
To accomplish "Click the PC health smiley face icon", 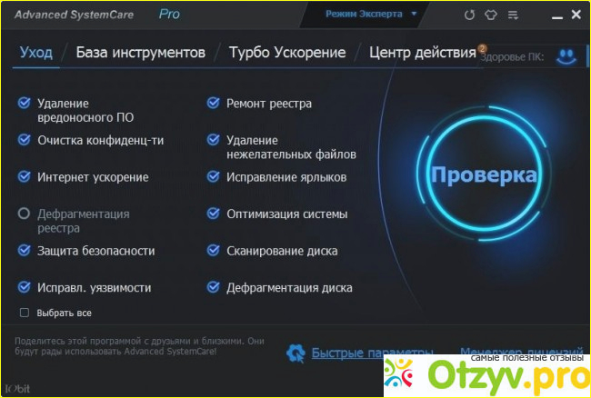I will (x=567, y=56).
